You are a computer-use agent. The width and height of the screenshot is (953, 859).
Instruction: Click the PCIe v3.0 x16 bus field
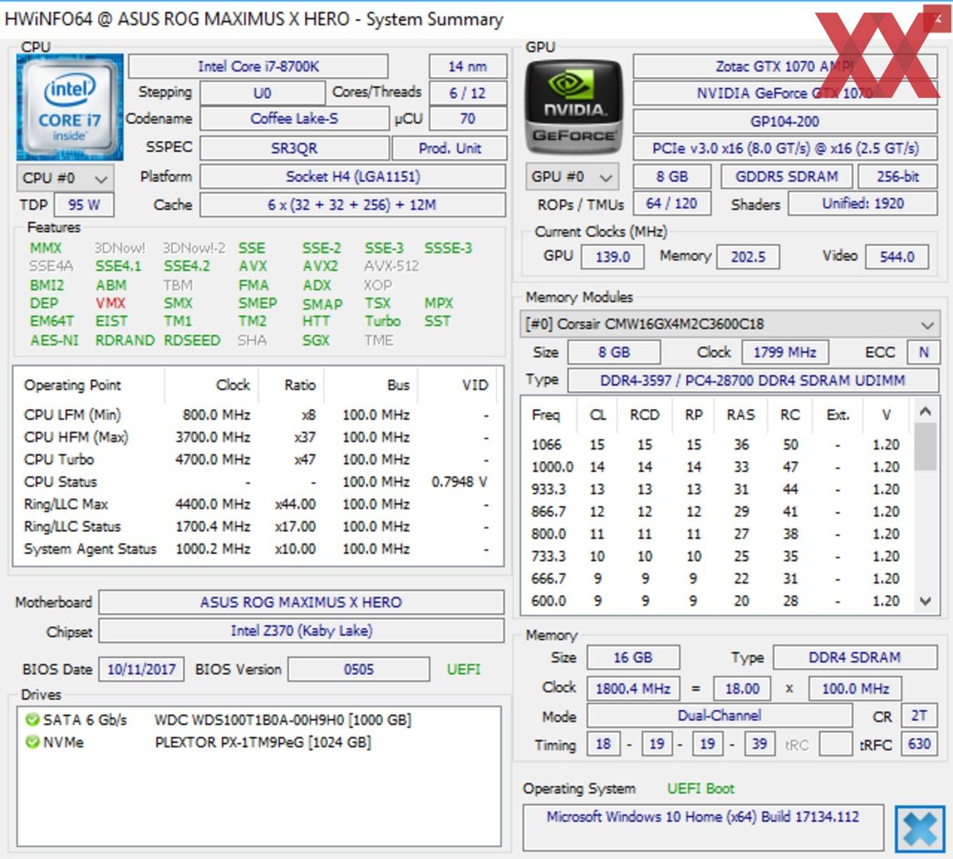[x=785, y=149]
